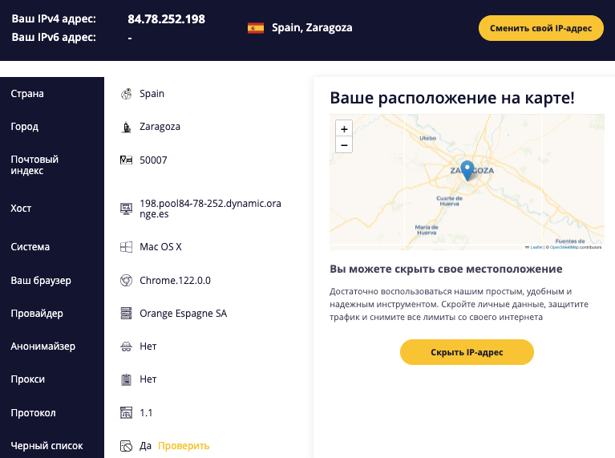Viewport: 615px width, 458px height.
Task: Click the anonymizer incognito icon
Action: point(126,347)
